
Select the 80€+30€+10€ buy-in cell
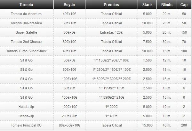pos(69,125)
